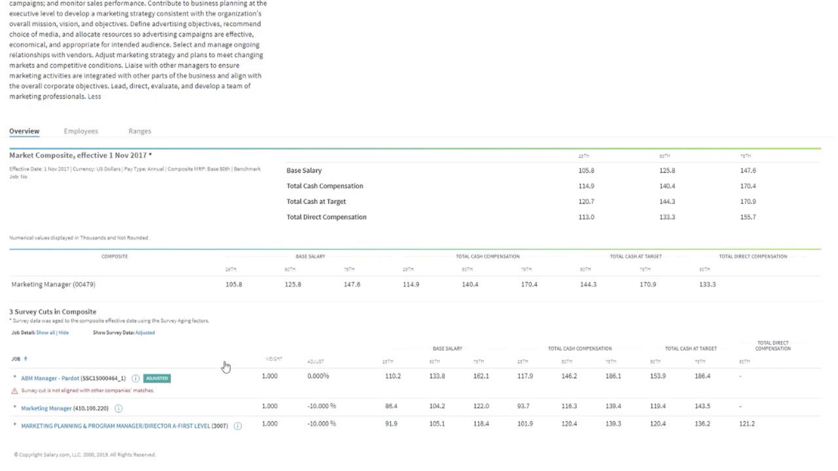Open the Marketing Manager survey job link
Viewport: 838px width, 471px height.
(46, 408)
